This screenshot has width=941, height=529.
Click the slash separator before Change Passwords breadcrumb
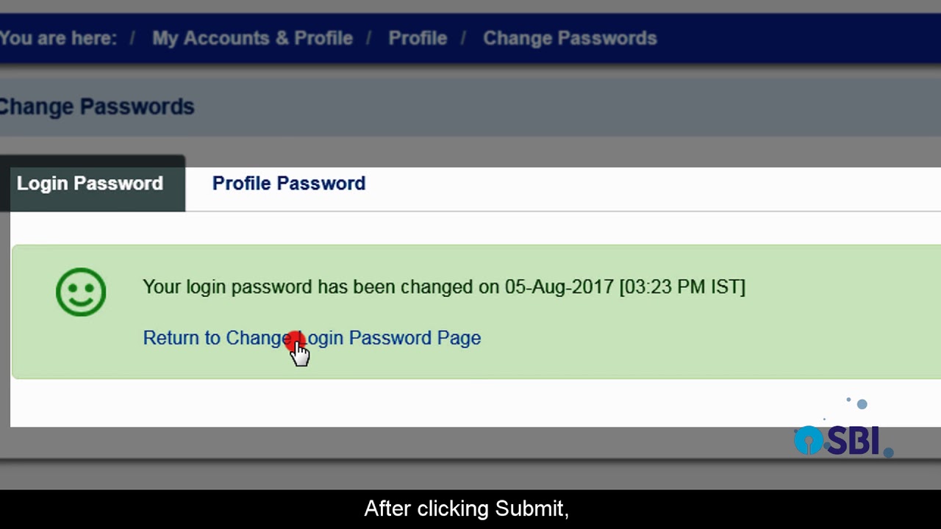(x=464, y=38)
